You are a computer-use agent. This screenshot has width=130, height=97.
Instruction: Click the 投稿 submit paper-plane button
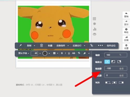126,39
